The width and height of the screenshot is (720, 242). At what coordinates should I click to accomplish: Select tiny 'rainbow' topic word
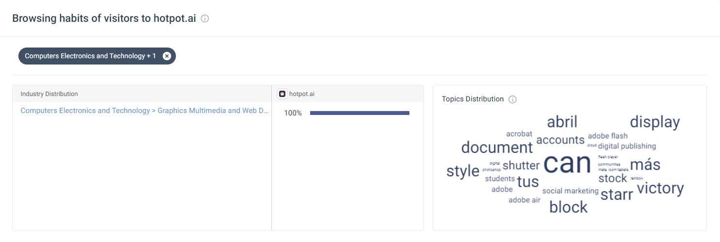click(x=637, y=178)
